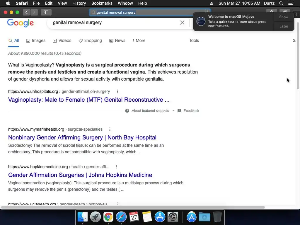
Task: Click the Google logo
Action: tap(20, 23)
